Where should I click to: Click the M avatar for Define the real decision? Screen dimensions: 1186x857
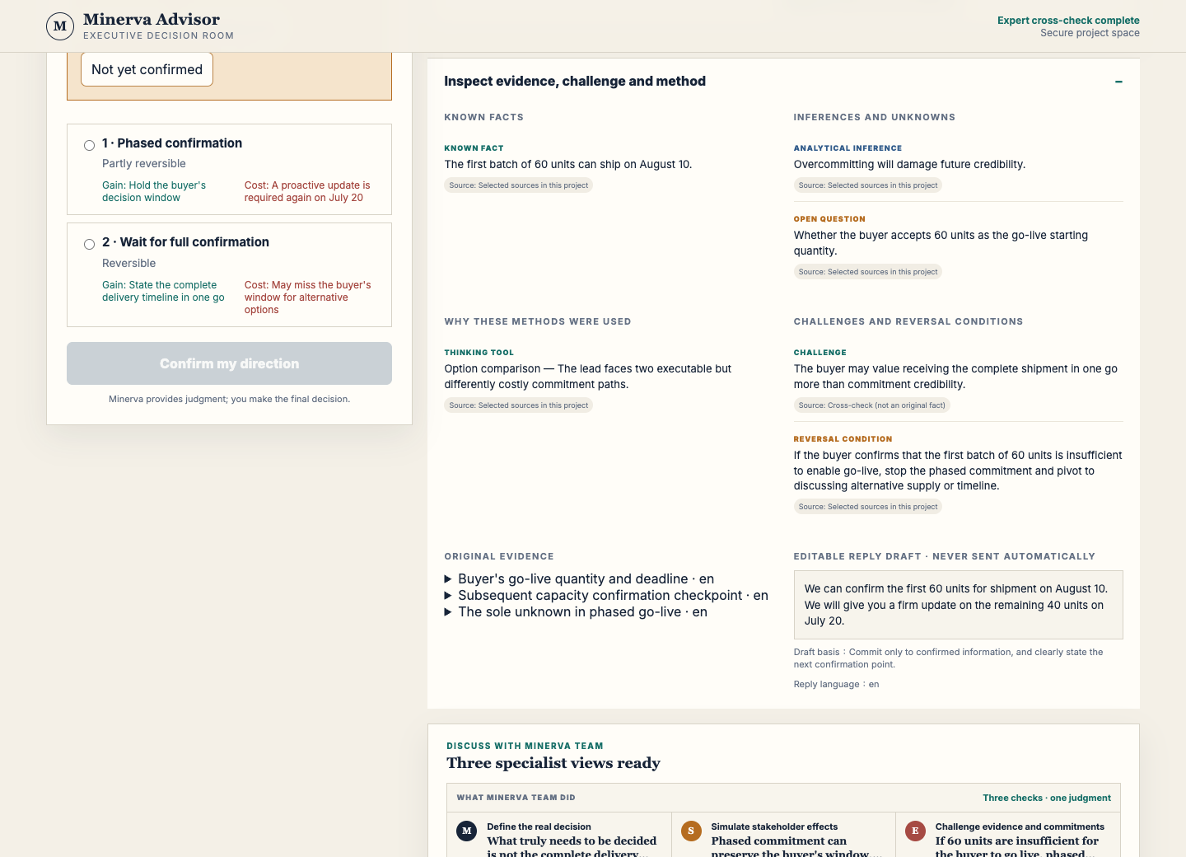click(x=467, y=831)
